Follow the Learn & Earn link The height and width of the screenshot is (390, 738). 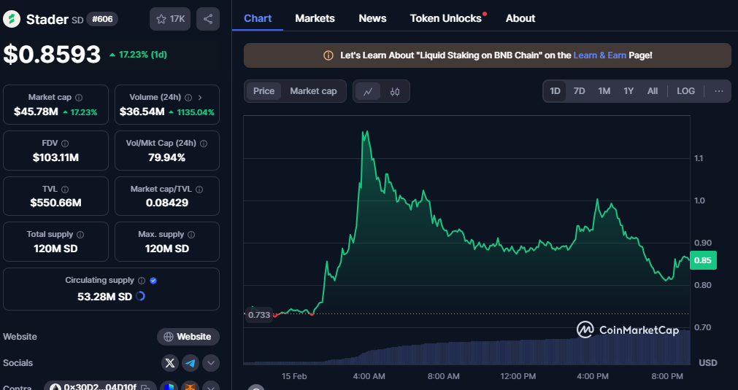(x=599, y=55)
